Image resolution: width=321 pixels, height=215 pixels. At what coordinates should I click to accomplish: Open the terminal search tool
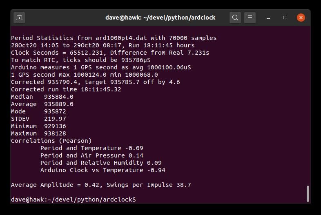click(x=235, y=18)
